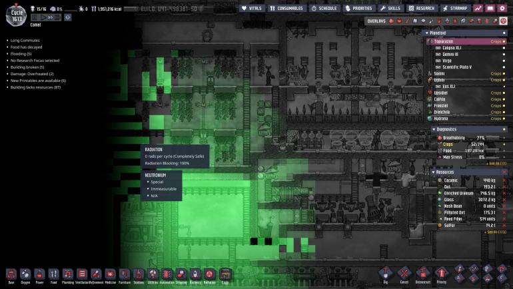Open the Furniture build category
The width and height of the screenshot is (513, 289).
pos(125,276)
